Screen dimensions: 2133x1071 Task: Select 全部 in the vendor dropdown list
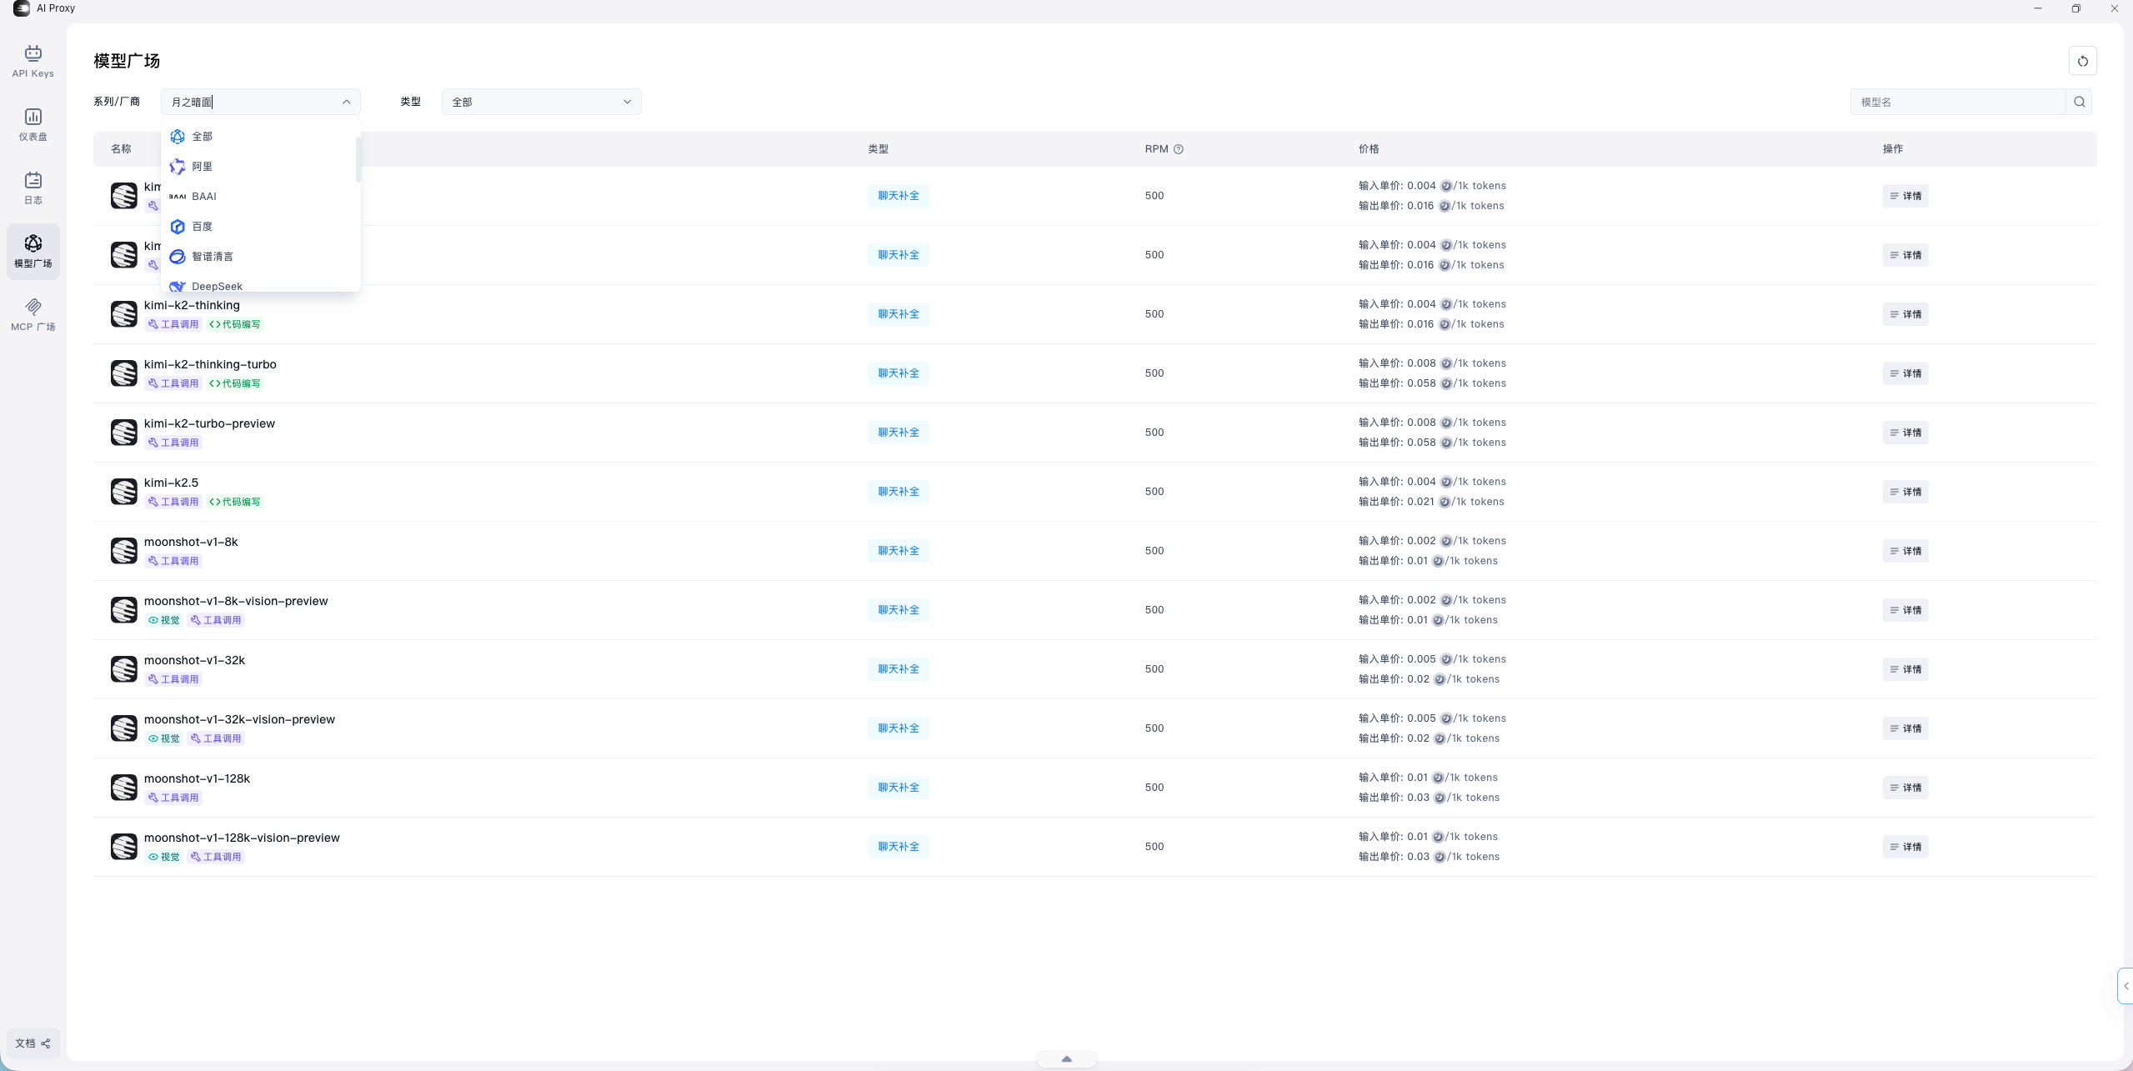260,137
